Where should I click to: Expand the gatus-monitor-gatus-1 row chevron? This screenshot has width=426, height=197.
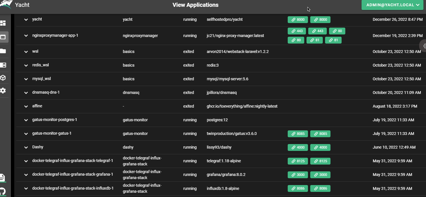click(x=26, y=134)
